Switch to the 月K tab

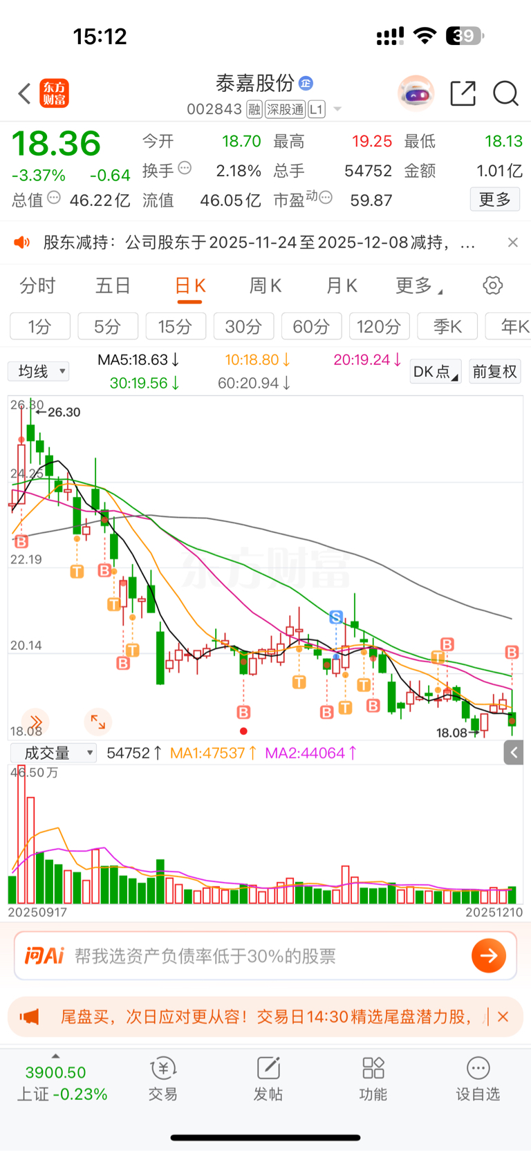342,286
